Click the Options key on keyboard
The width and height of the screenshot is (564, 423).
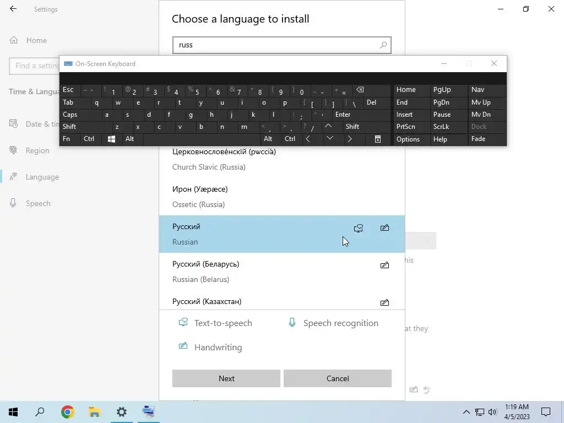pyautogui.click(x=411, y=139)
